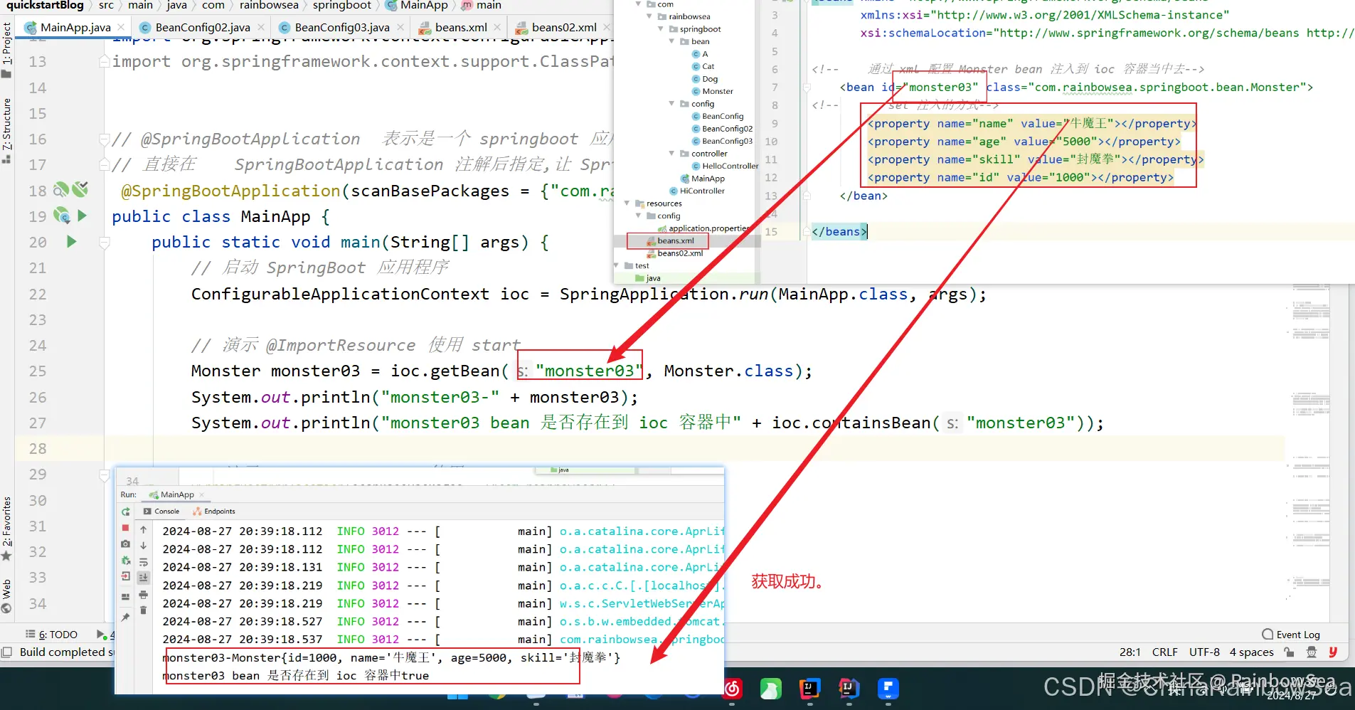Open HelloController from the project tree
The height and width of the screenshot is (710, 1355).
[725, 166]
